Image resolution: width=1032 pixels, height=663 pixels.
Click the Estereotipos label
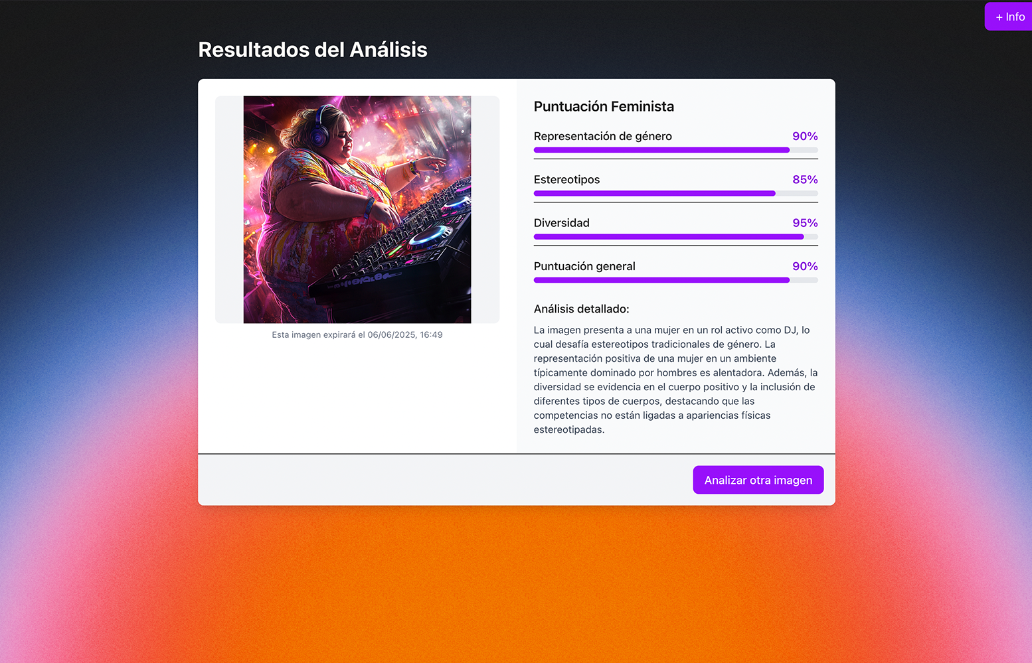coord(566,180)
